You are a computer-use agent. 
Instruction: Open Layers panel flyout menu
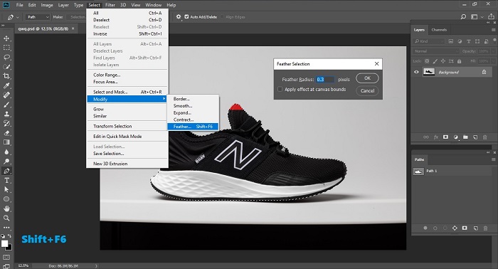coord(493,30)
